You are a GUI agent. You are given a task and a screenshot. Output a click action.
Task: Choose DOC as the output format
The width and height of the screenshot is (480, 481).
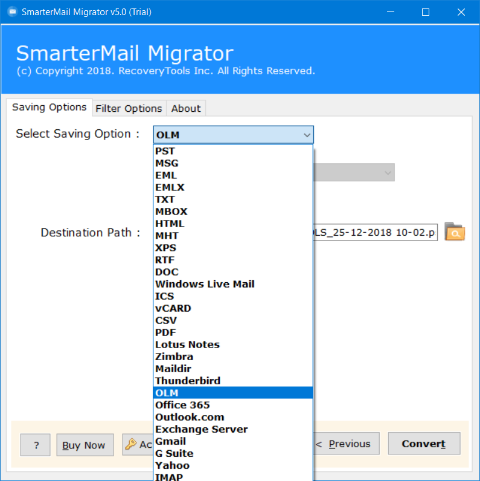pyautogui.click(x=233, y=272)
